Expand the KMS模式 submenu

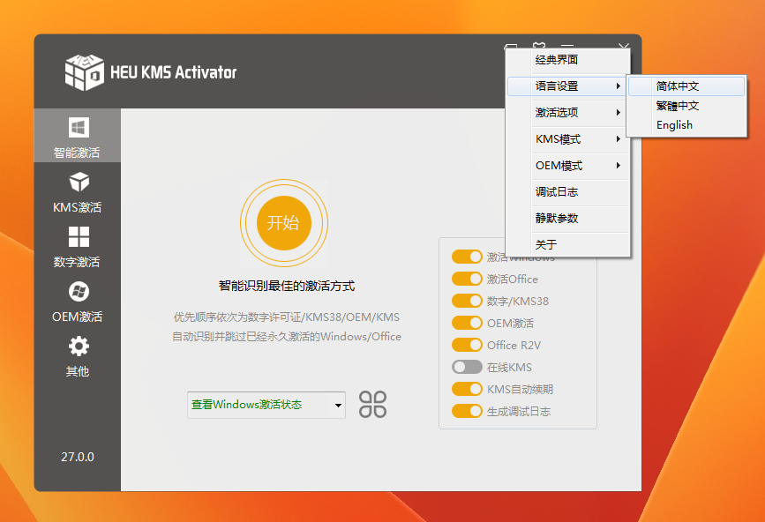(568, 139)
